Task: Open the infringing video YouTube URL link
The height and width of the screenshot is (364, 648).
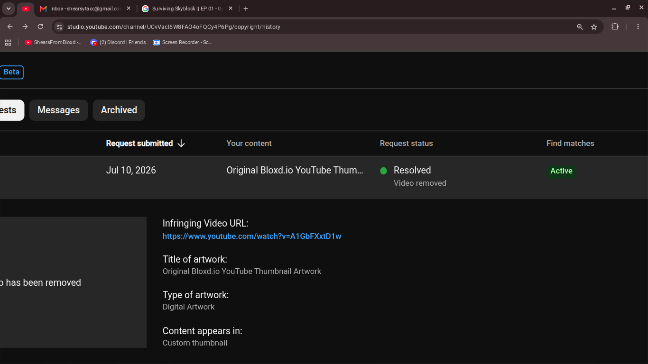Action: pyautogui.click(x=252, y=236)
